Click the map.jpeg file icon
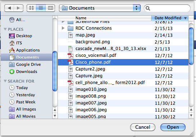The image size is (196, 137). coord(70,35)
